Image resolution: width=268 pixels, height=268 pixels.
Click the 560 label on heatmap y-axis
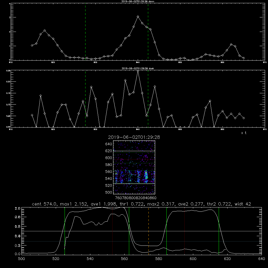pos(109,172)
